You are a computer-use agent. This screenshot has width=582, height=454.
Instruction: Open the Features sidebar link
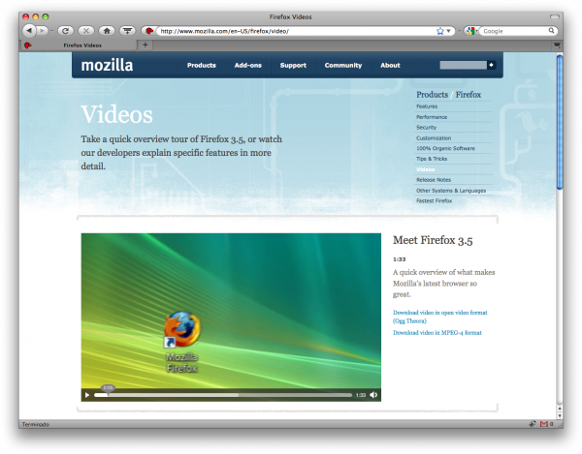[x=427, y=106]
